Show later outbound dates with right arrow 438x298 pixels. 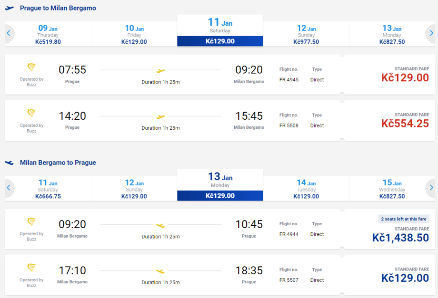coord(431,33)
